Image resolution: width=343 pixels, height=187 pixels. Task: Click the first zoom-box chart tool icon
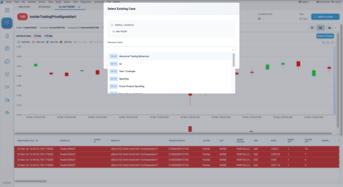click(323, 43)
